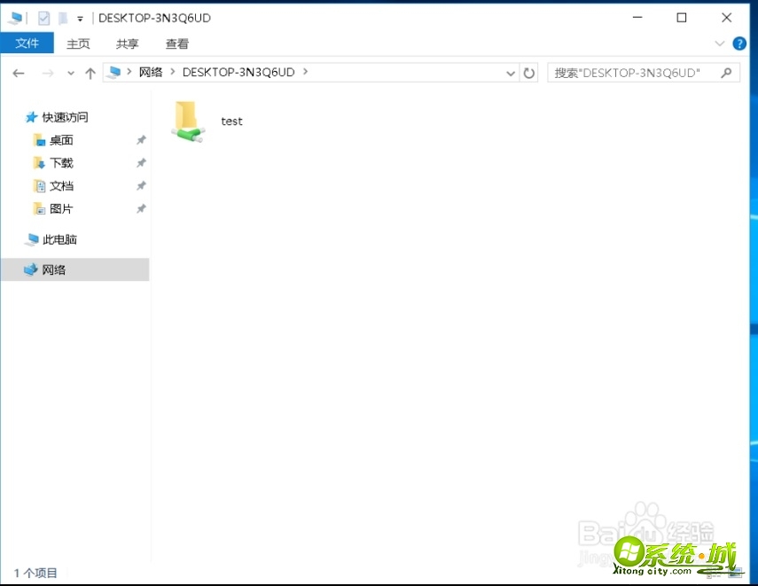This screenshot has width=758, height=586.
Task: Open the 文件 menu
Action: point(27,43)
